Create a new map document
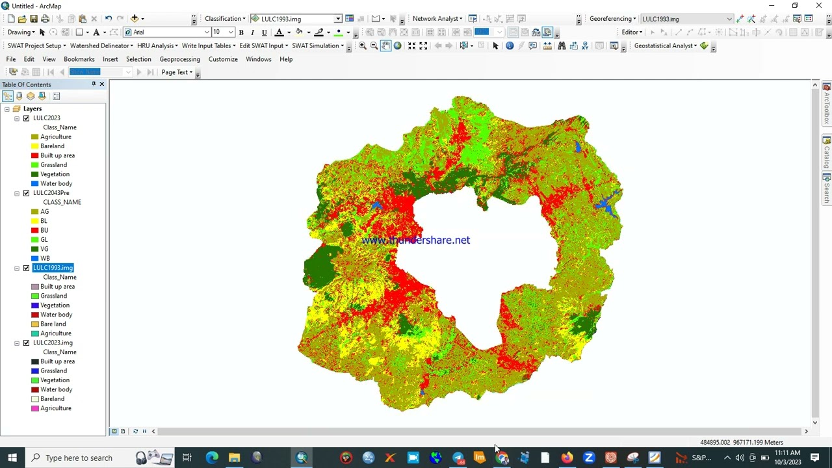Viewport: 832px width, 468px height. (x=11, y=19)
